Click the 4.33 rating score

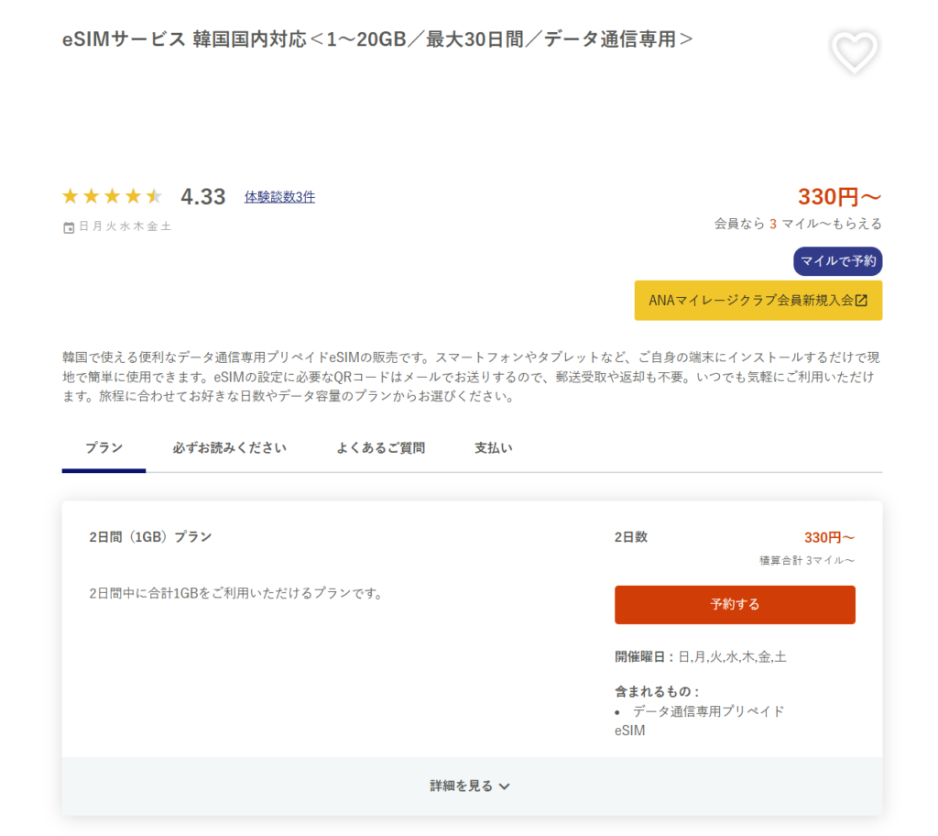pyautogui.click(x=203, y=197)
